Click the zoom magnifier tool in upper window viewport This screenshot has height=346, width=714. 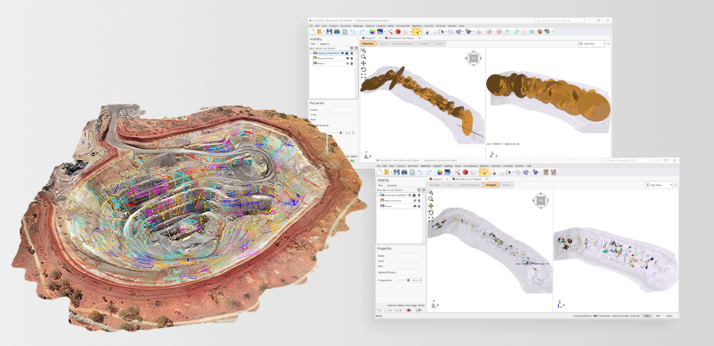(x=364, y=57)
